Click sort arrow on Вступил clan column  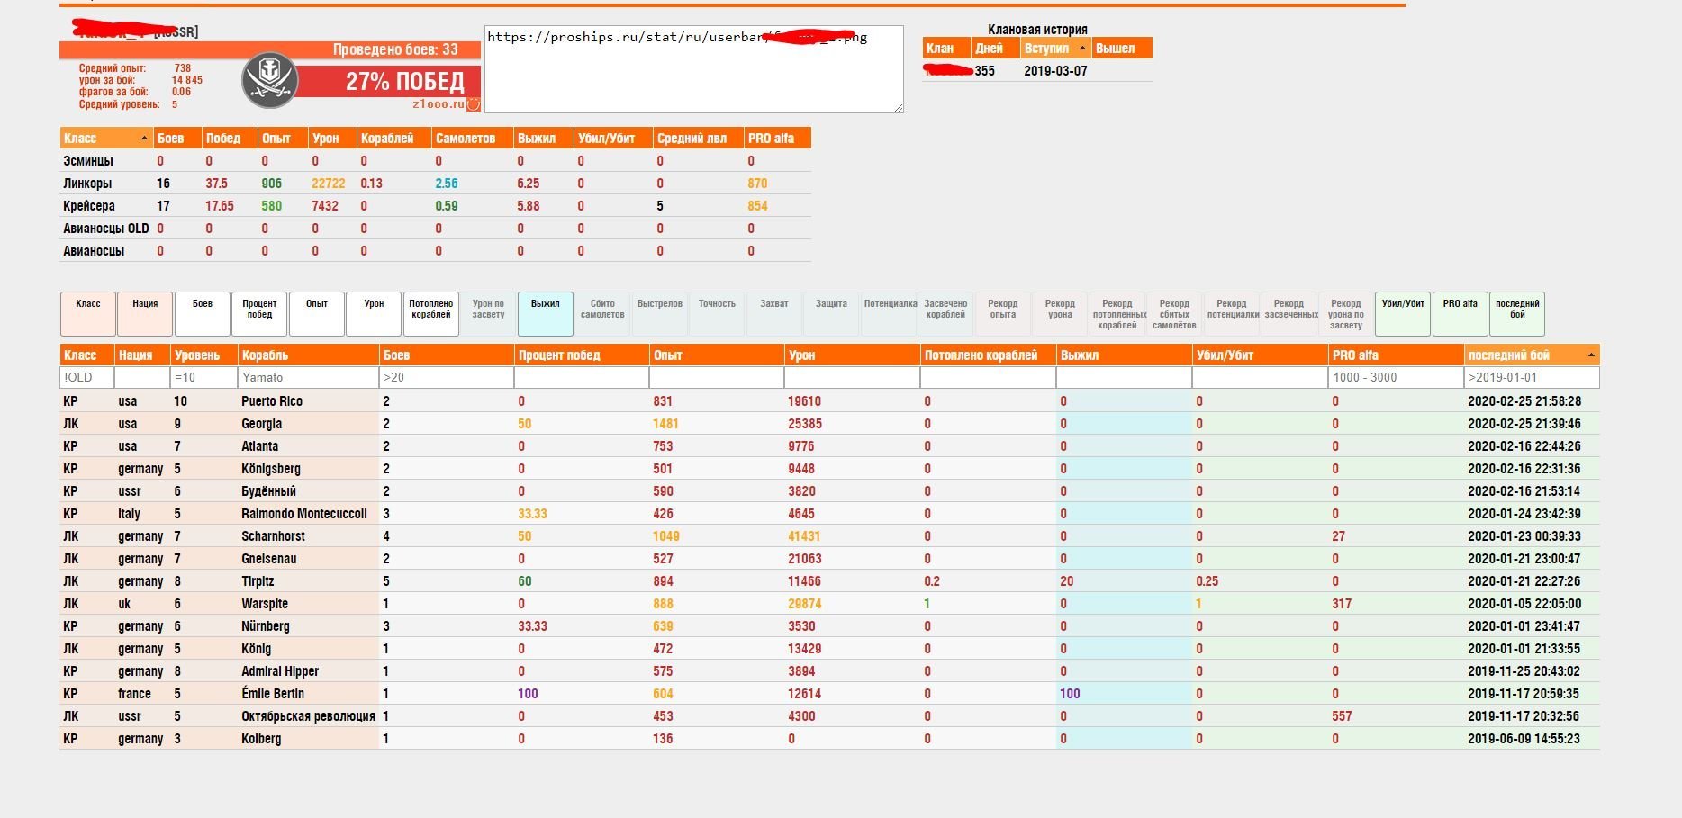pos(1082,49)
